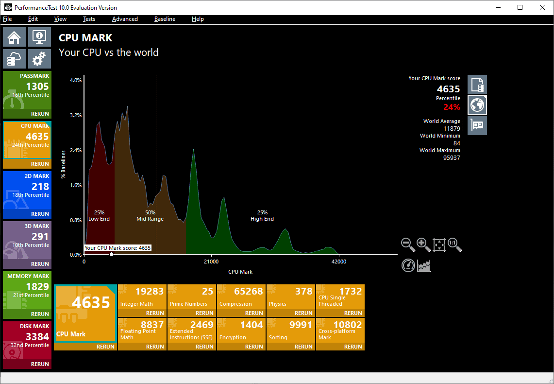Rerun the Encryption test
Image resolution: width=554 pixels, height=384 pixels.
pyautogui.click(x=241, y=347)
